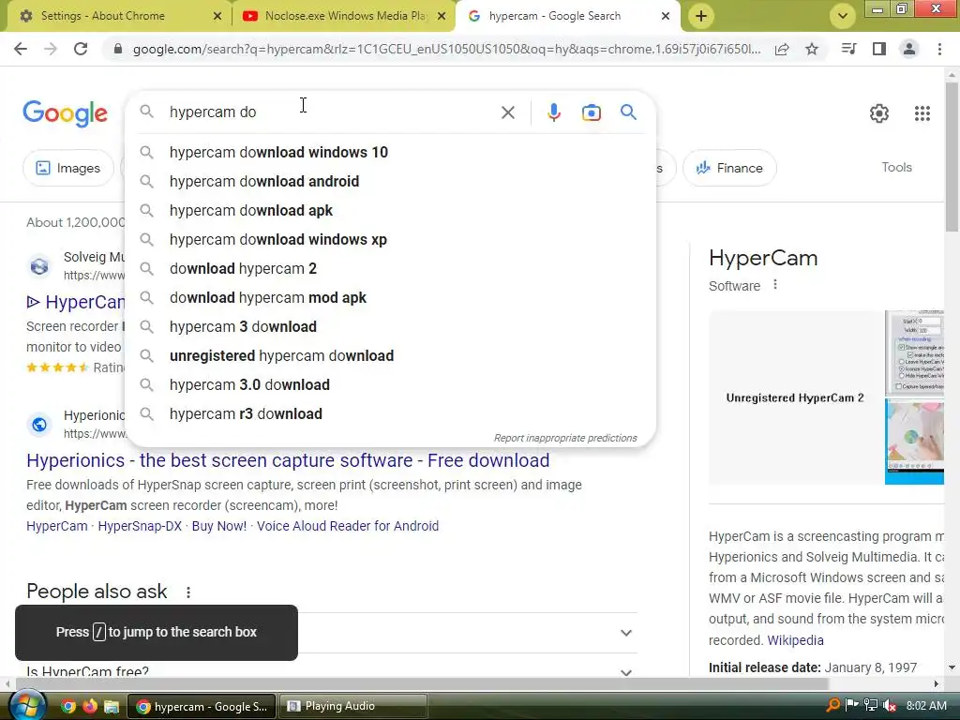Click the Action Center flag tray icon
Image resolution: width=960 pixels, height=720 pixels.
click(851, 706)
